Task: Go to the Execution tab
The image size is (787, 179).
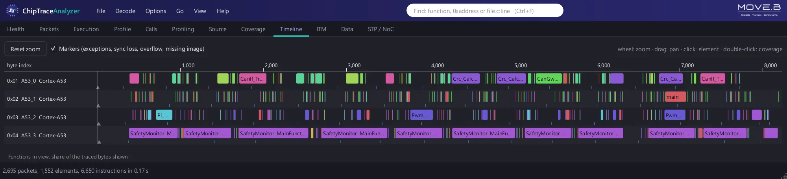Action: (86, 29)
